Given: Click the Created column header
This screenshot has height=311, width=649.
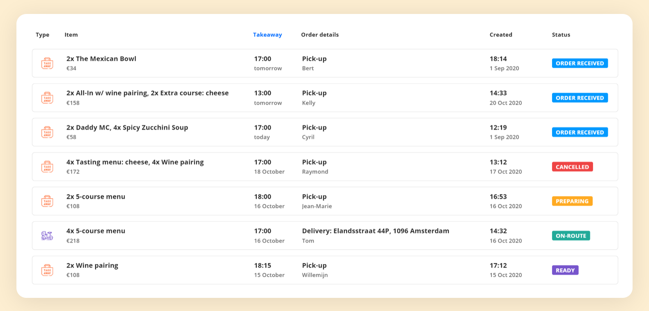Looking at the screenshot, I should [501, 35].
